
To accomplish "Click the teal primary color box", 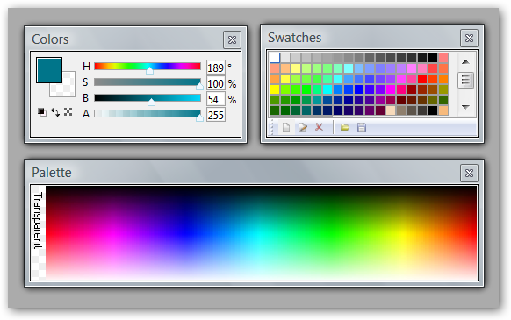I will tap(49, 70).
